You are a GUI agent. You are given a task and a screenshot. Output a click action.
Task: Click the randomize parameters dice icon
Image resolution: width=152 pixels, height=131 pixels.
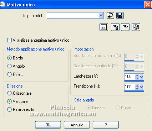pos(136,27)
